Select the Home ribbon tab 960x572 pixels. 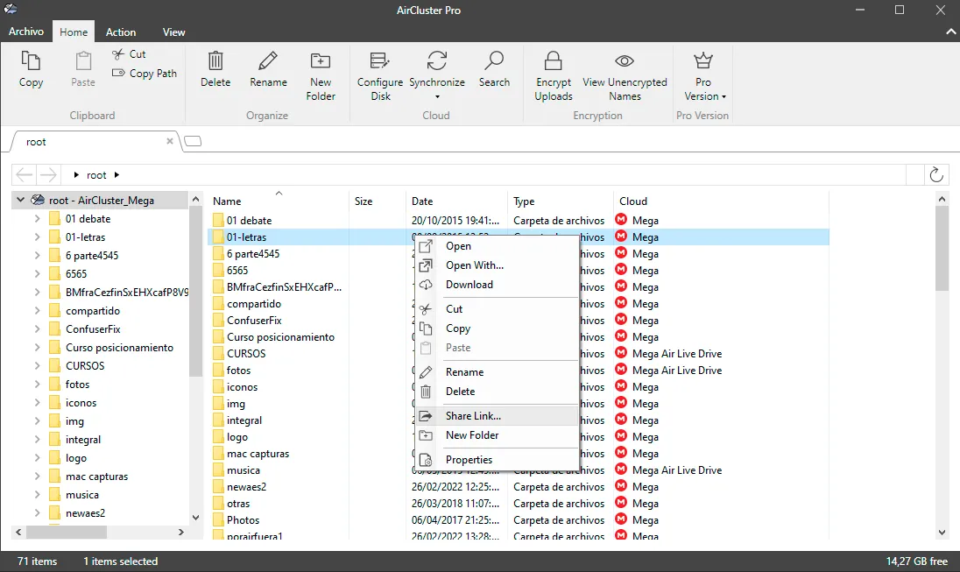(74, 32)
